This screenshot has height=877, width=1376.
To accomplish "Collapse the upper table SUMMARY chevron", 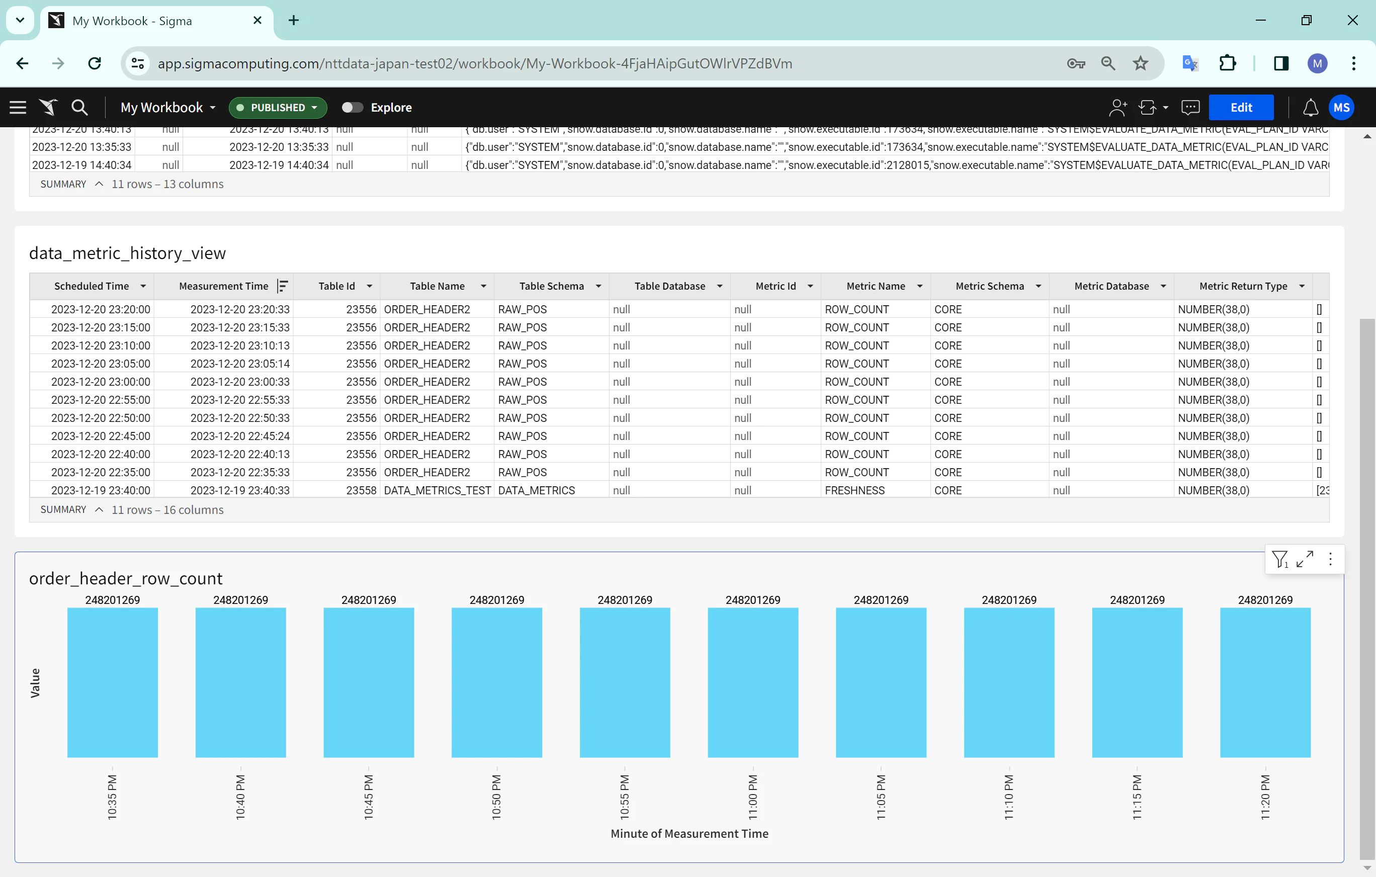I will (x=99, y=184).
